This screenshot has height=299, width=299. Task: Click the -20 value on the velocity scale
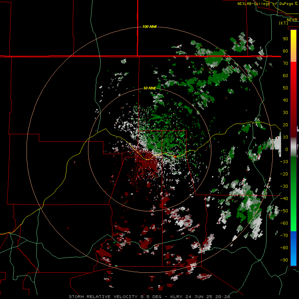(x=284, y=174)
